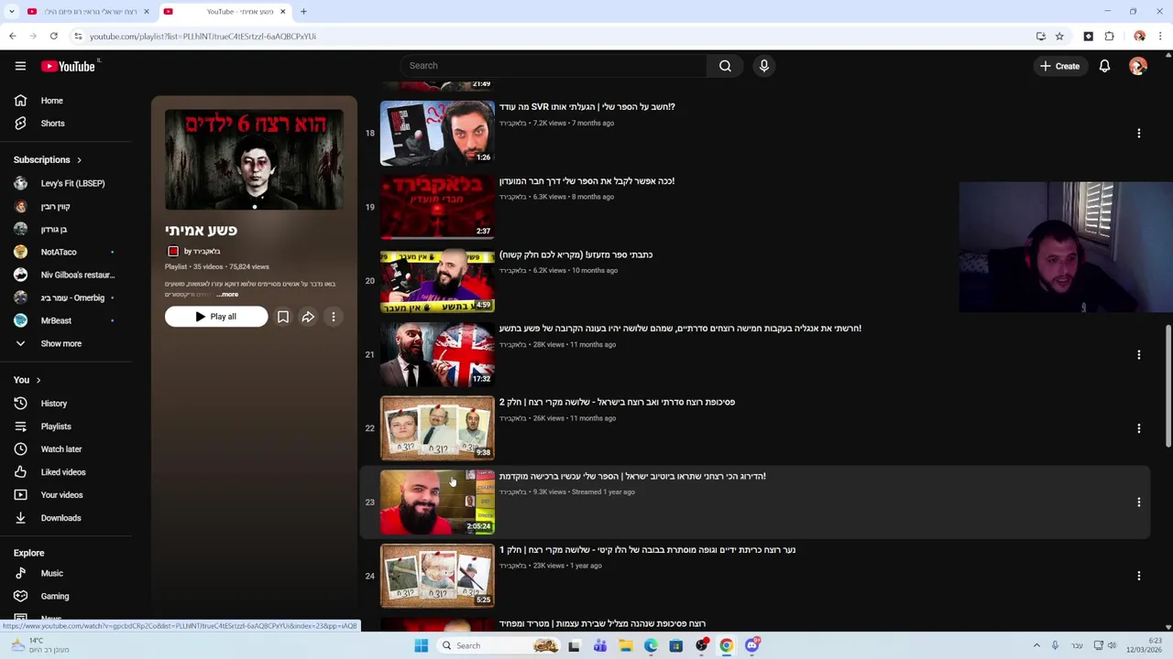Image resolution: width=1173 pixels, height=659 pixels.
Task: Open action menu for video 24
Action: pos(1139,576)
